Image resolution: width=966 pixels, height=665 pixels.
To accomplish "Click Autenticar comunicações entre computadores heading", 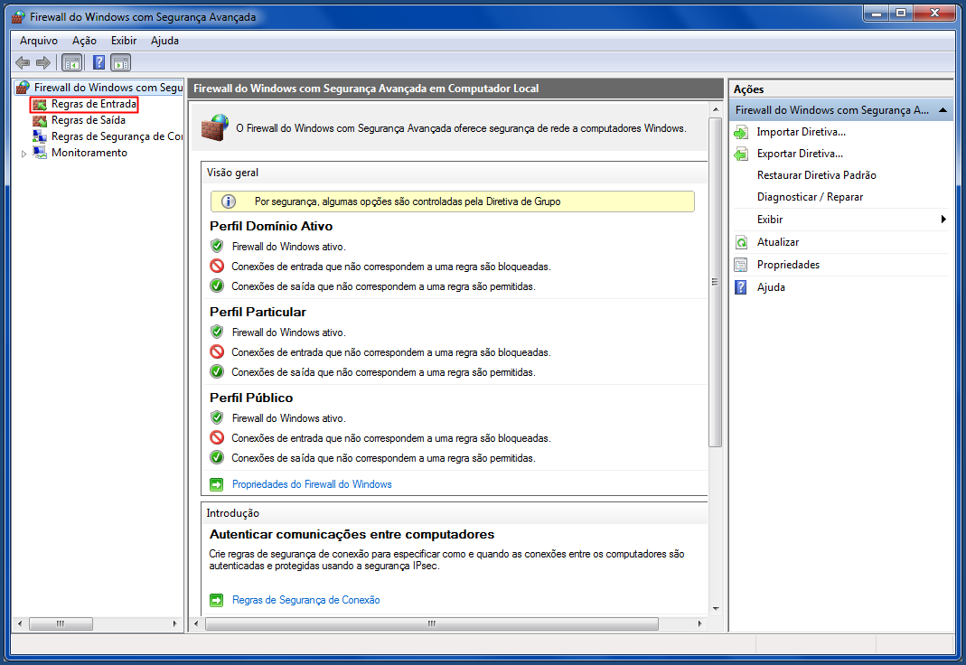I will click(x=352, y=535).
